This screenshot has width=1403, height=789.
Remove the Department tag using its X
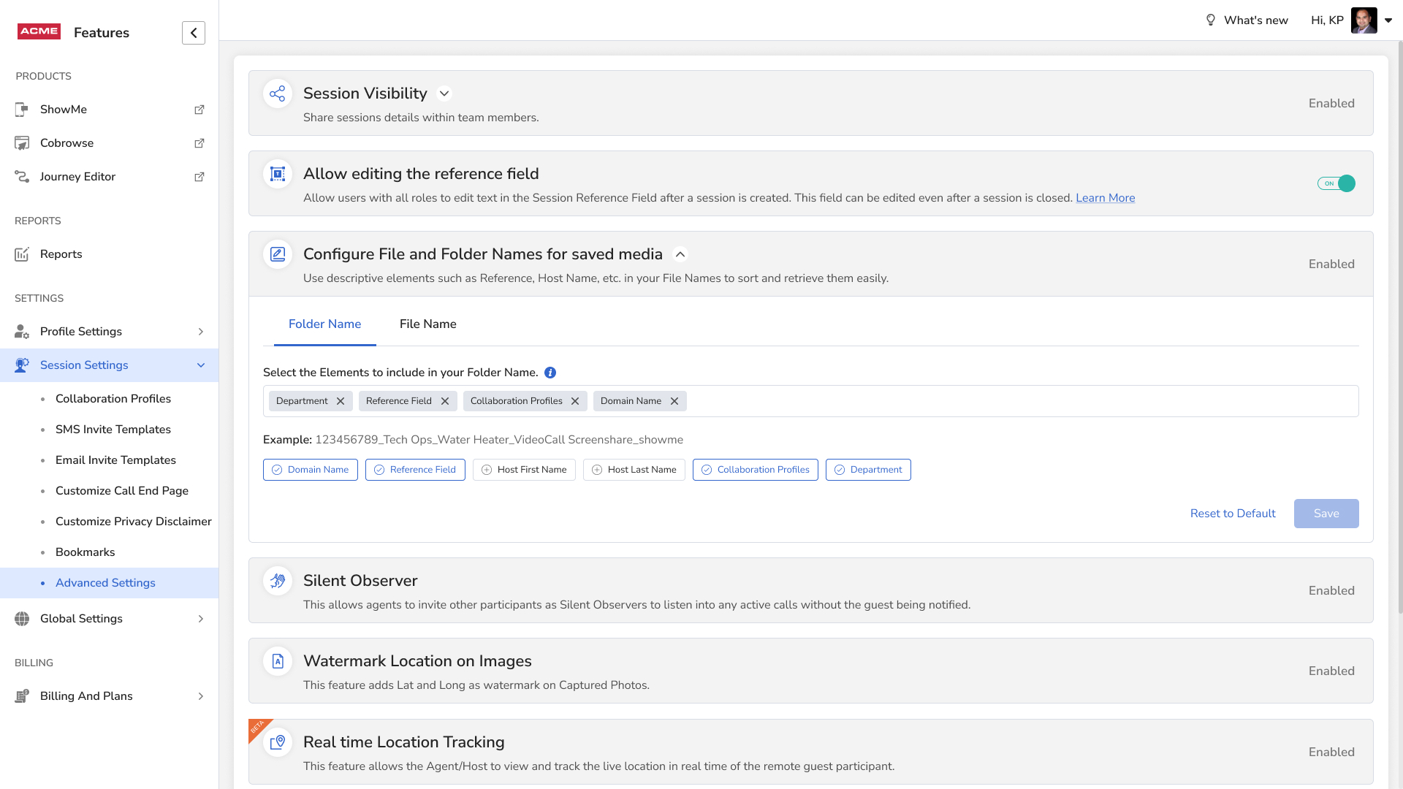click(341, 401)
